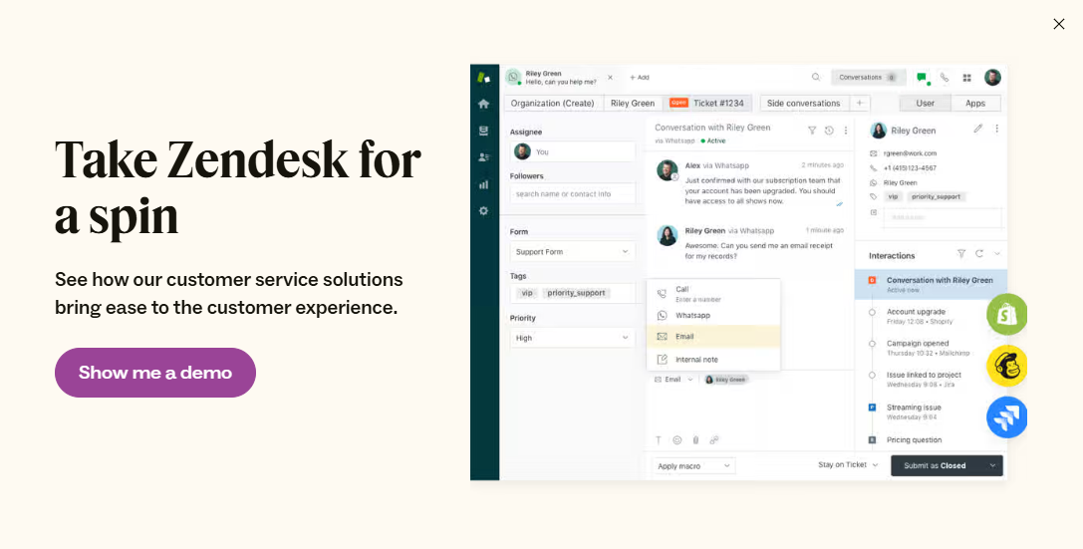Click the Show me a demo button
1083x549 pixels.
155,373
